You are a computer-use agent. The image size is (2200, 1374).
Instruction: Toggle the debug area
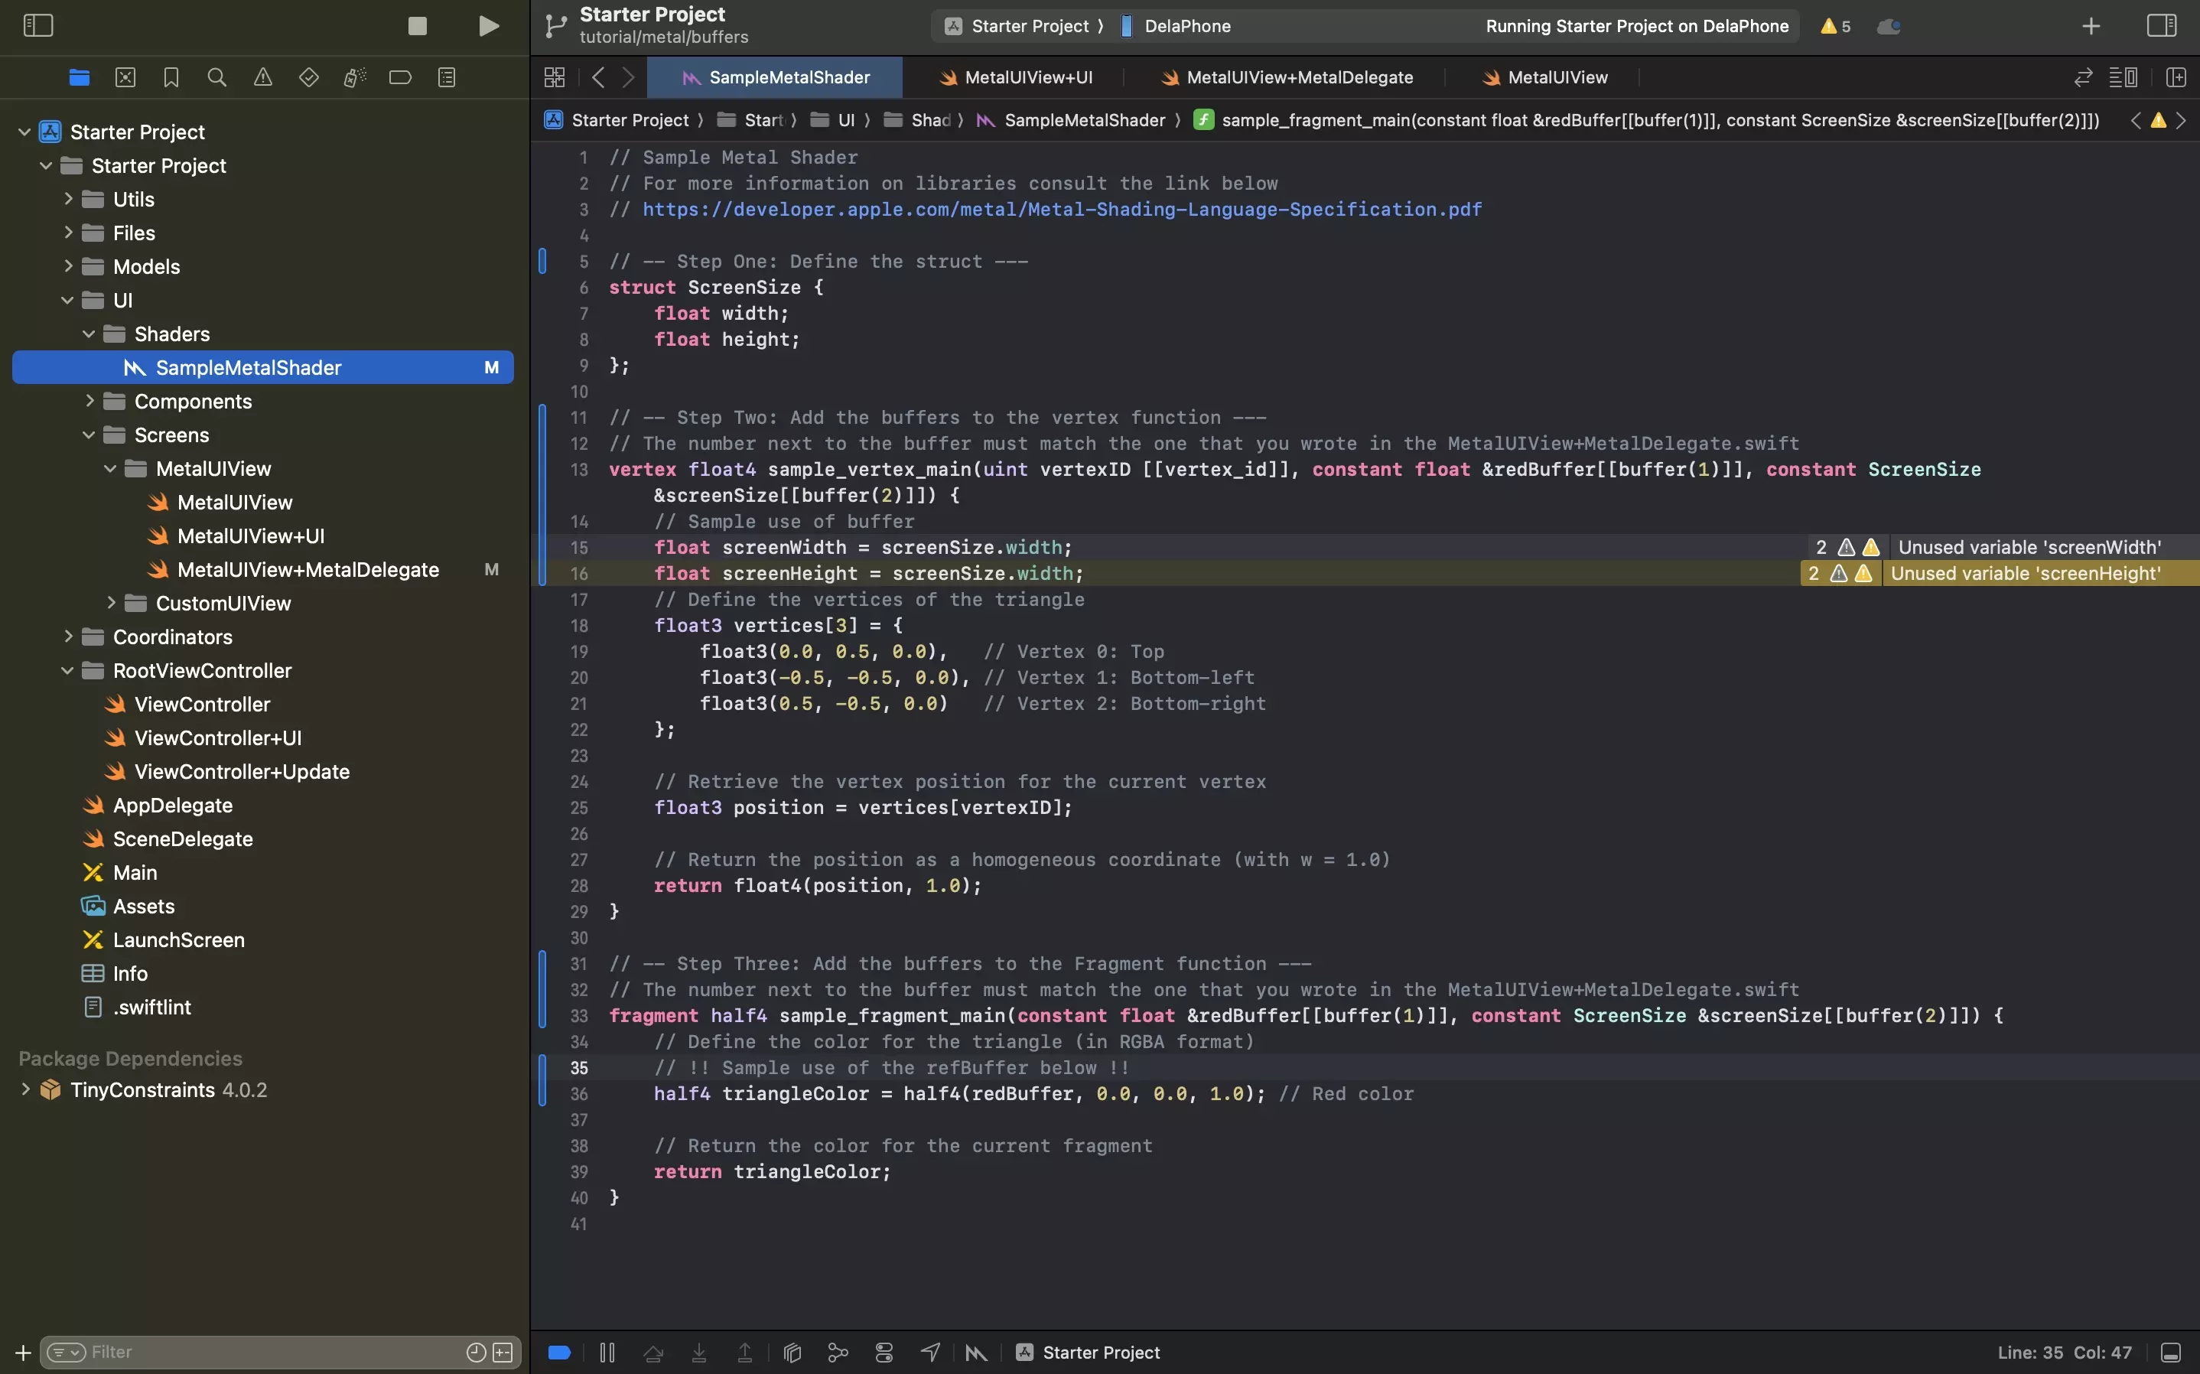tap(2171, 1352)
